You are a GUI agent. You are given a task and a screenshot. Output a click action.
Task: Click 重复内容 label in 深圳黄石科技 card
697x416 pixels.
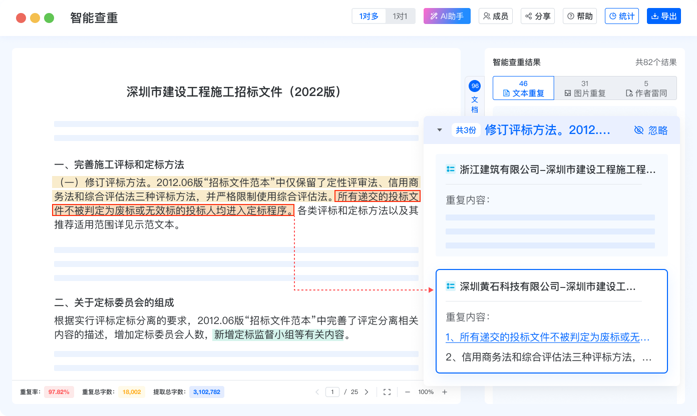click(x=468, y=317)
